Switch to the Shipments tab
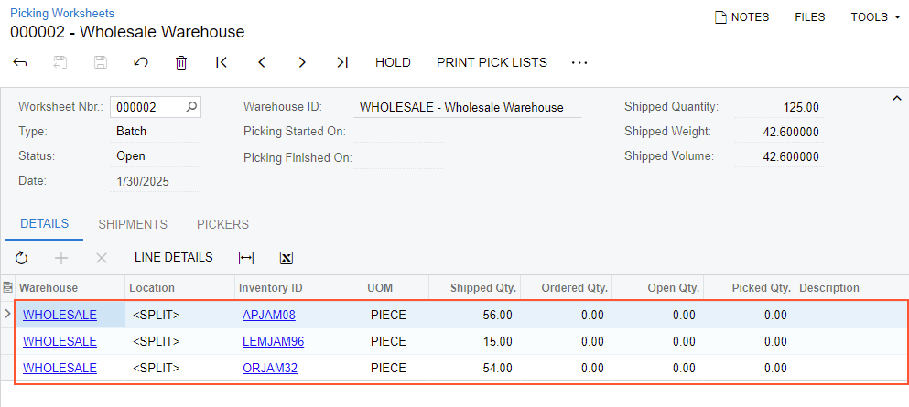Screen dimensions: 909x407 tap(133, 224)
